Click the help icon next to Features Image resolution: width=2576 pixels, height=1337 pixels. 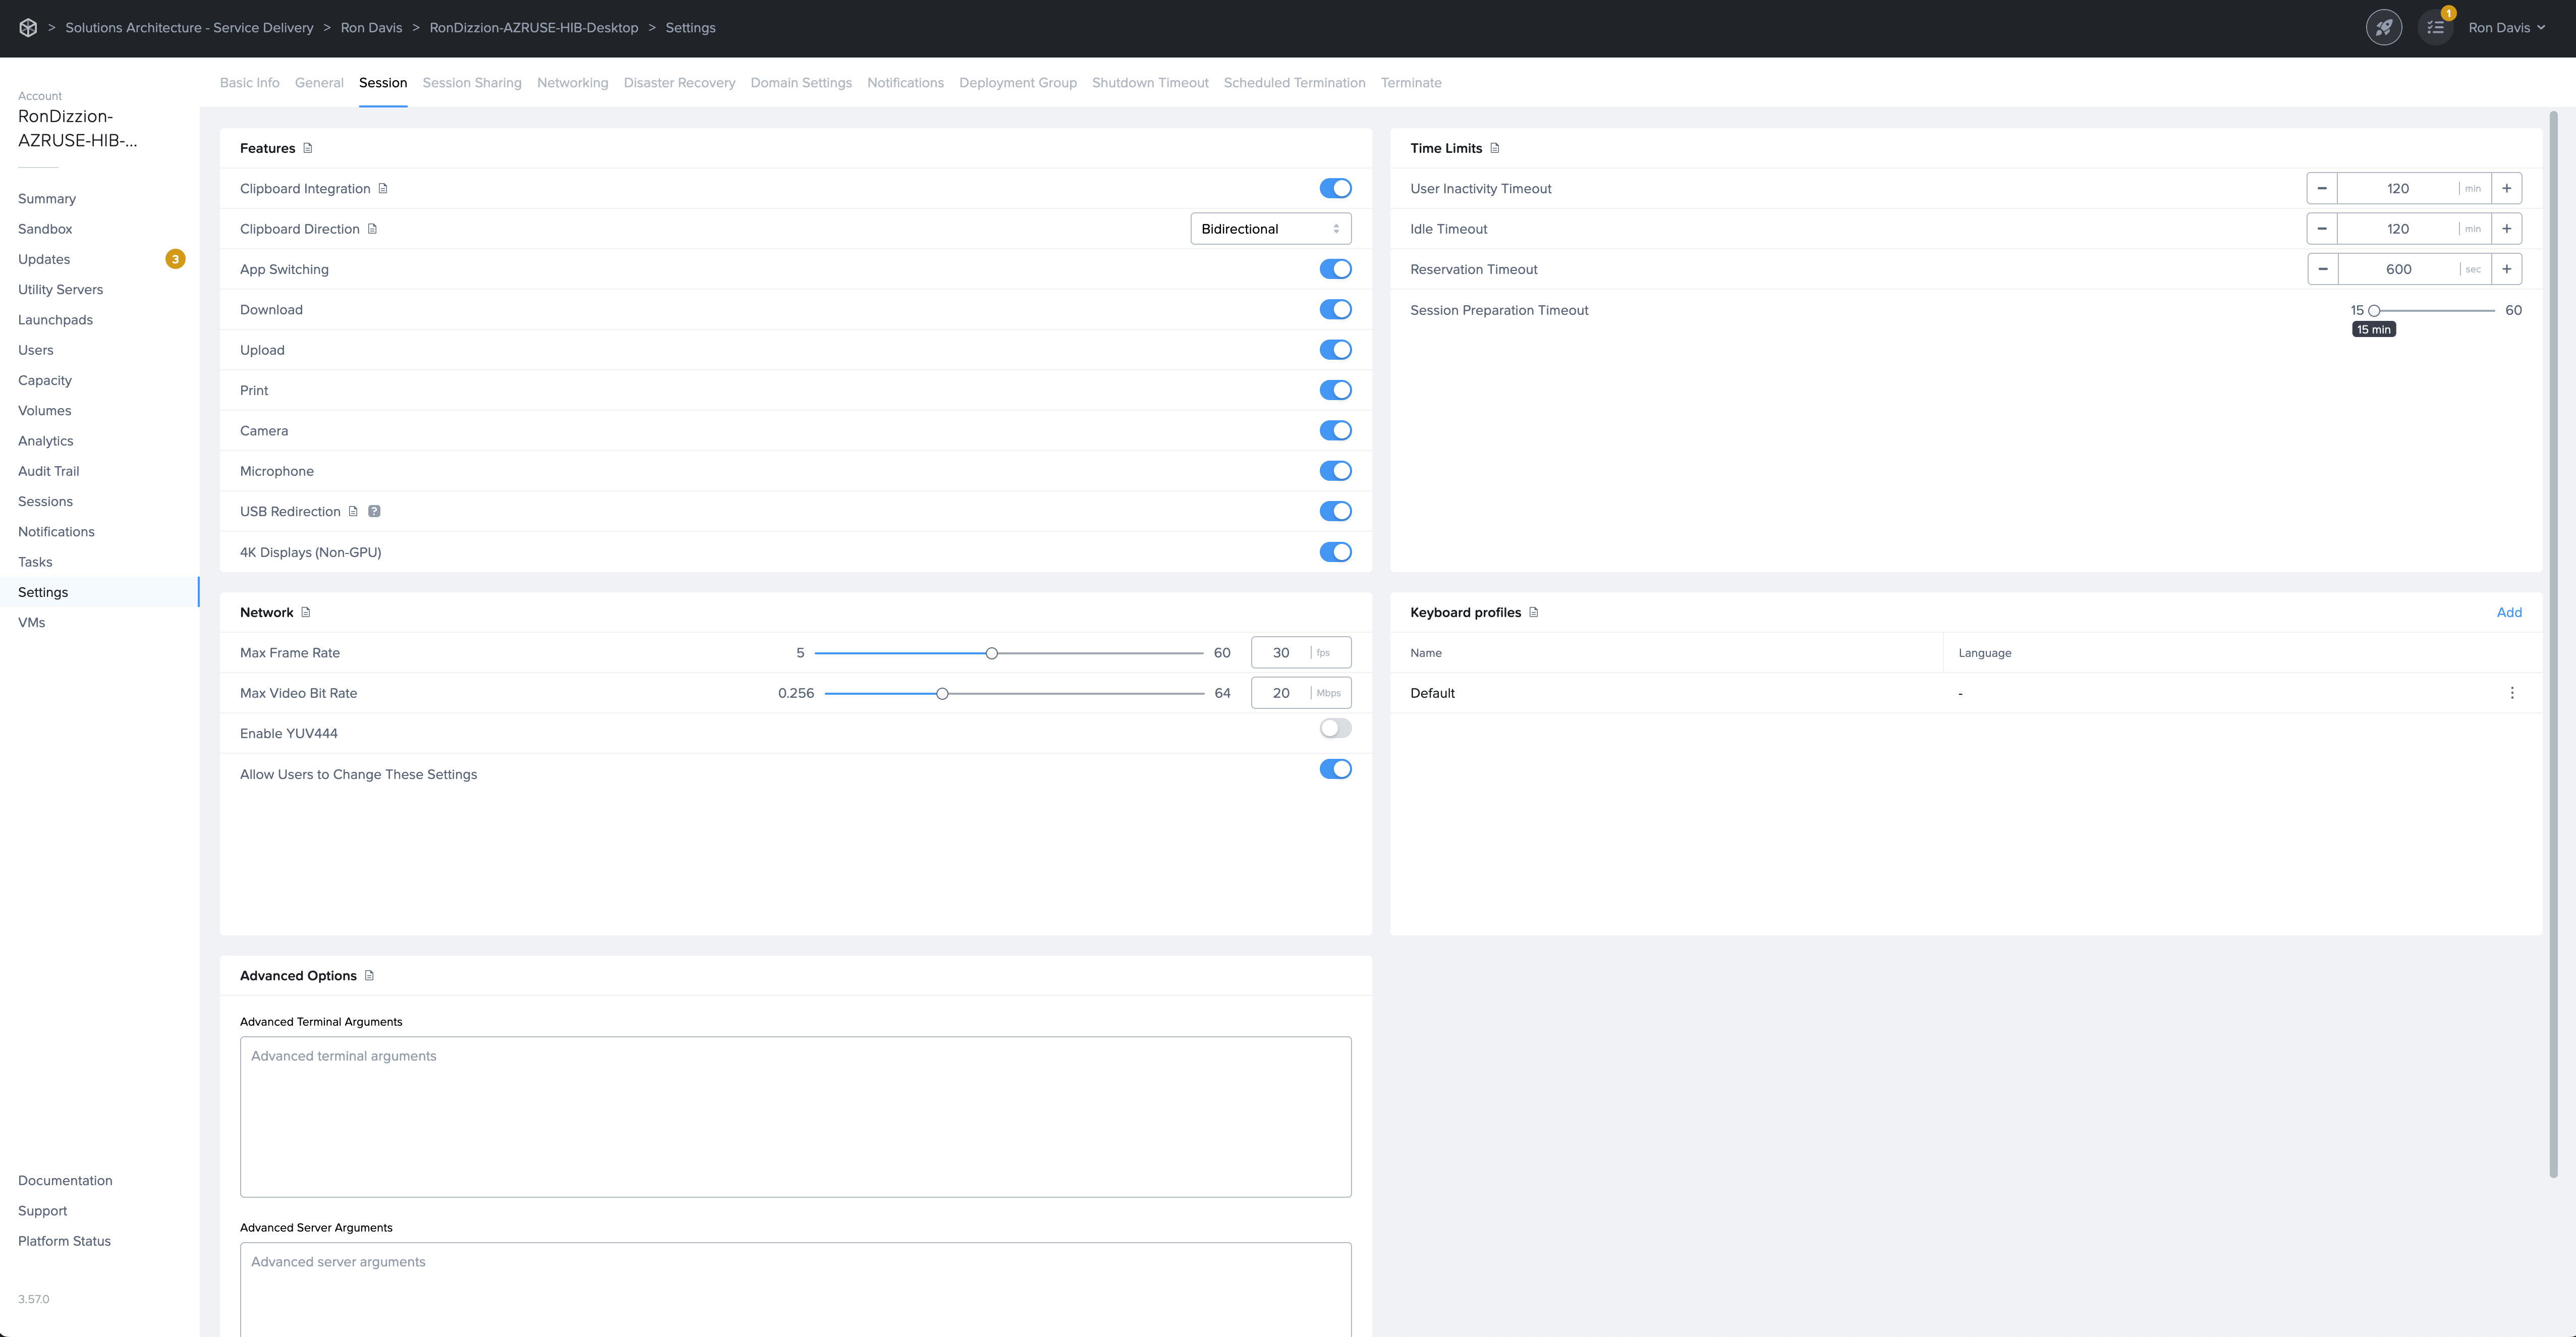(x=307, y=148)
